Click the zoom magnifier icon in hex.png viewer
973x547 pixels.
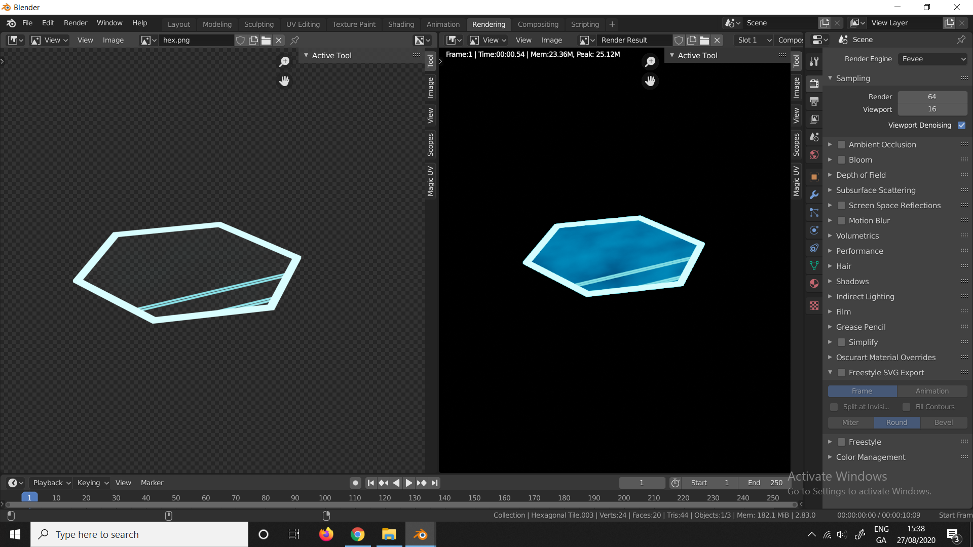tap(284, 62)
